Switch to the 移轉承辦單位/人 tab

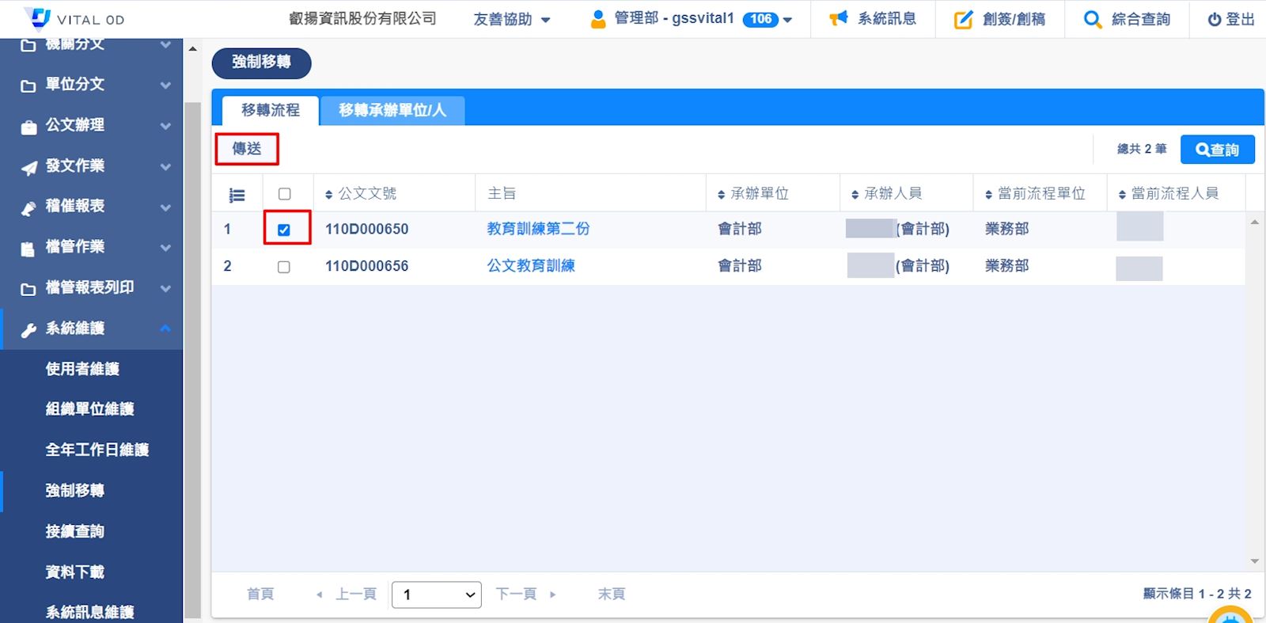(x=392, y=111)
